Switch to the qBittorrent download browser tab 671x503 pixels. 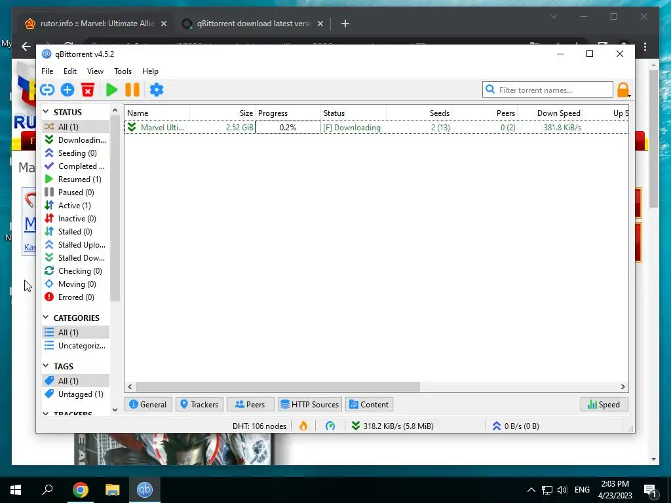[252, 24]
